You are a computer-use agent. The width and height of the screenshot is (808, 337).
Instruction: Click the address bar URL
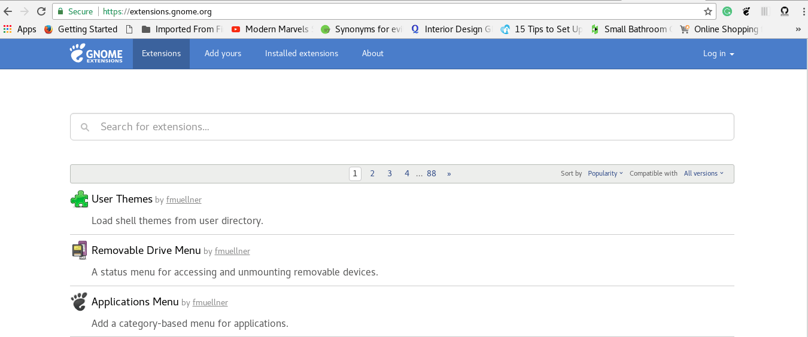click(157, 11)
